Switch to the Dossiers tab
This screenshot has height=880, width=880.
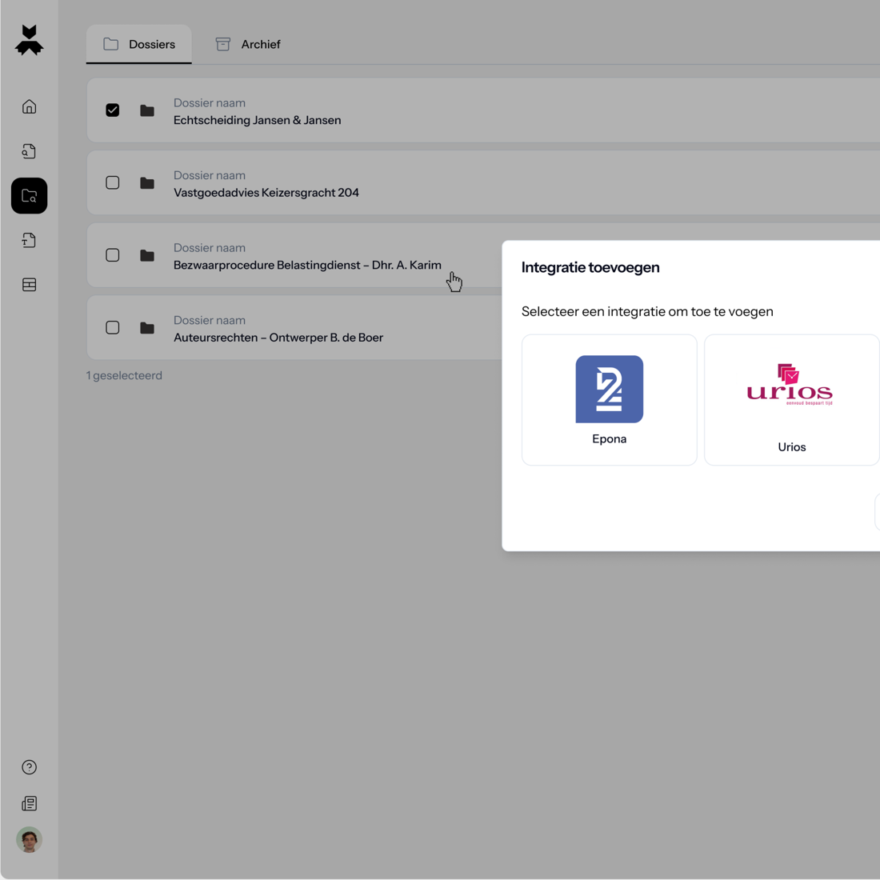[139, 44]
